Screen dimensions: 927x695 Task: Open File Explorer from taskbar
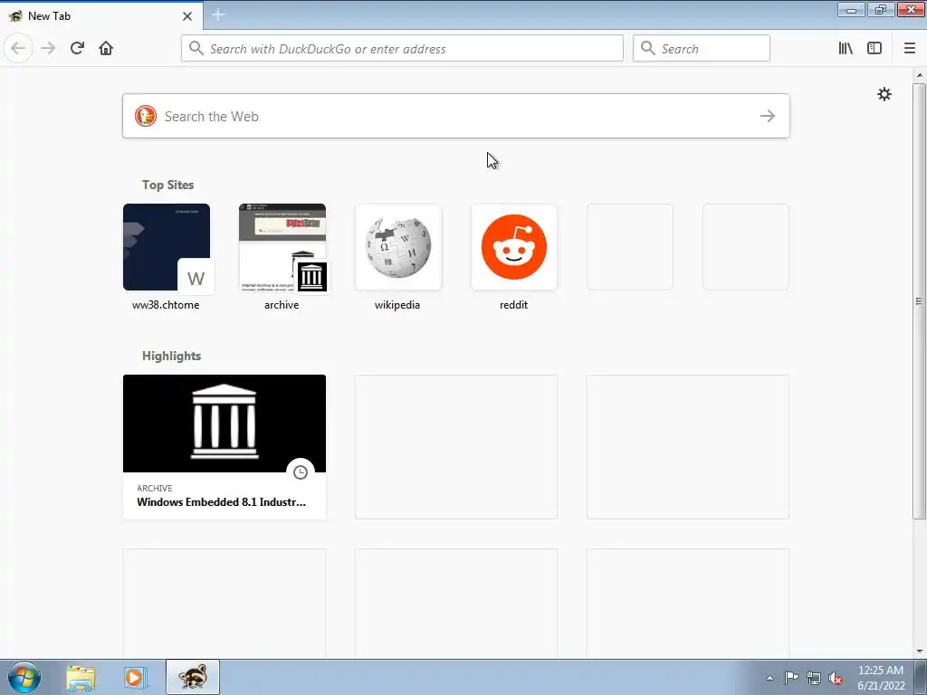click(x=81, y=678)
